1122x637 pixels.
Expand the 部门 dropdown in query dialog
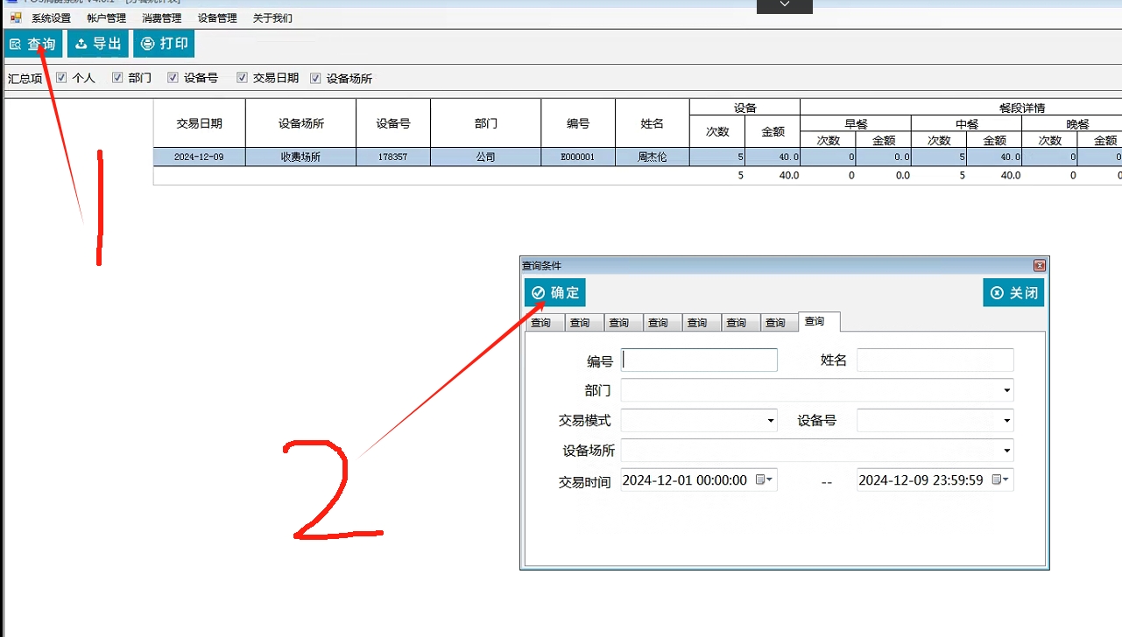1006,390
